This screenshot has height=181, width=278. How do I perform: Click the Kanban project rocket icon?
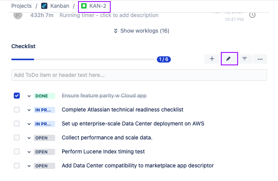click(x=44, y=6)
